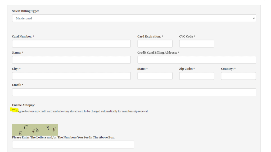Click the autopay agreement sentence text
The image size is (271, 152).
pyautogui.click(x=82, y=111)
